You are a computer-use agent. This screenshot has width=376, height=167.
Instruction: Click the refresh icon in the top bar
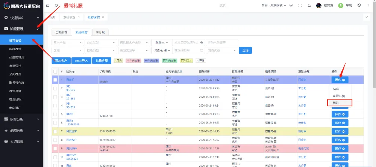[x=56, y=6]
